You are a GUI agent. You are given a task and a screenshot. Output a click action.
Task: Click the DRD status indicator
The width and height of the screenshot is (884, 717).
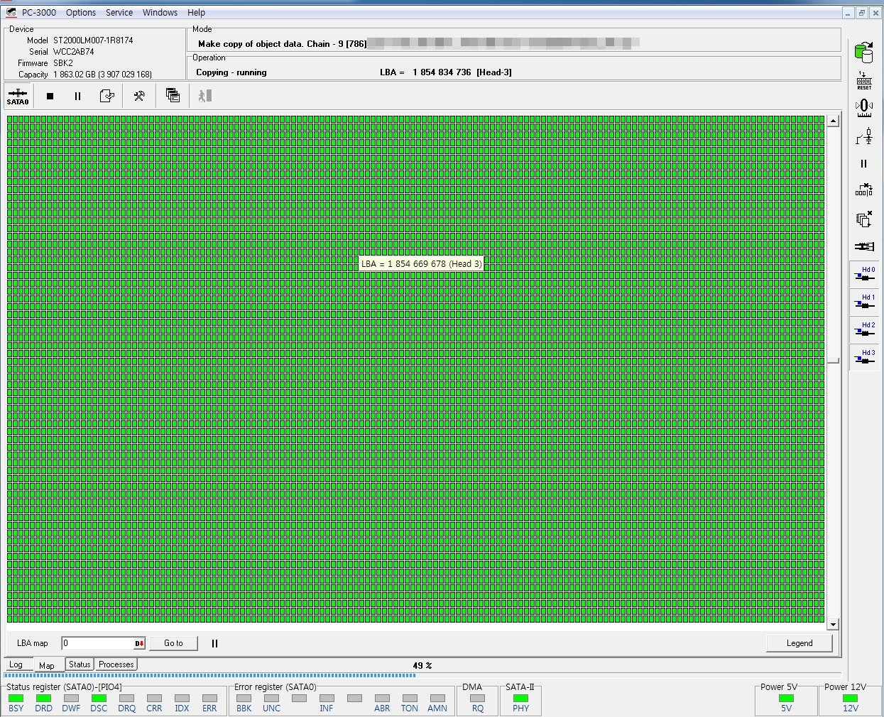[x=43, y=699]
